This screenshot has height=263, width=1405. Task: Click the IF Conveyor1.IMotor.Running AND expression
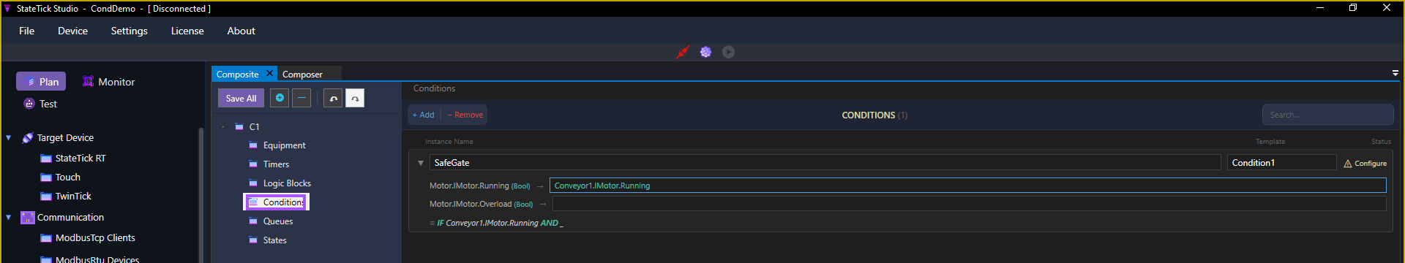pos(500,223)
